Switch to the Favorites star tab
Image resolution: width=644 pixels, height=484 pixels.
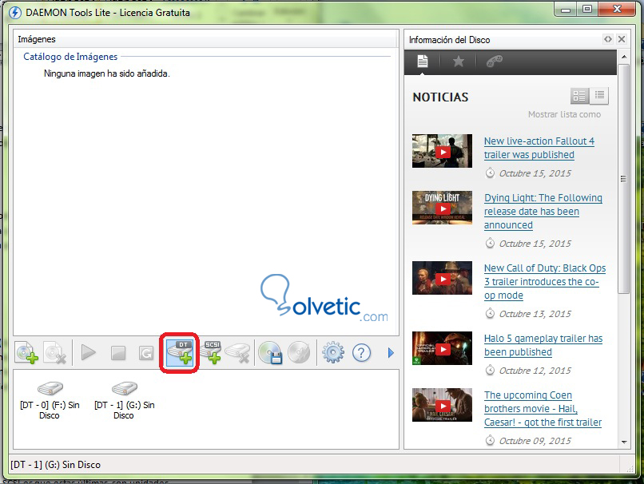point(459,61)
